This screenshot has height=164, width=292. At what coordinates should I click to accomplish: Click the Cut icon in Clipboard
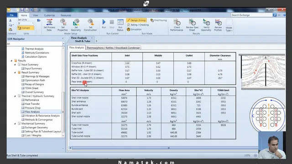(x=10, y=20)
